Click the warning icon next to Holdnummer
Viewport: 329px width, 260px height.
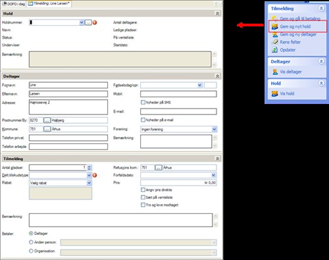coord(95,22)
